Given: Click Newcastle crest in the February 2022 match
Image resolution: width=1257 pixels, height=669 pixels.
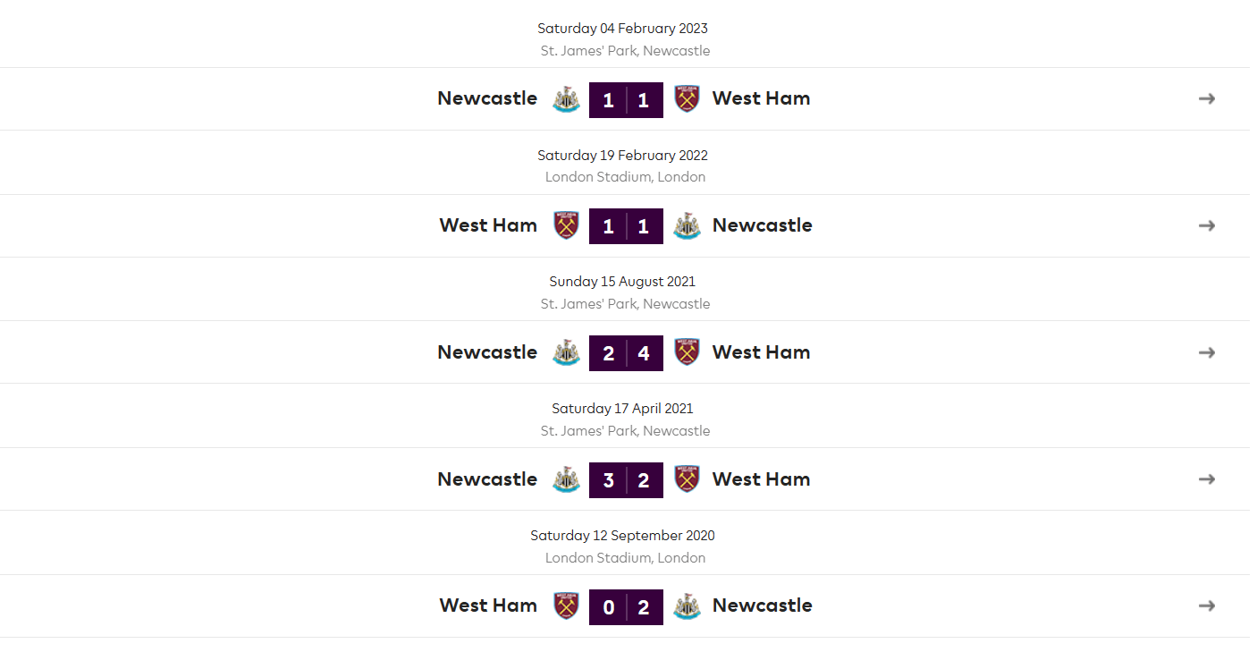Looking at the screenshot, I should (687, 225).
